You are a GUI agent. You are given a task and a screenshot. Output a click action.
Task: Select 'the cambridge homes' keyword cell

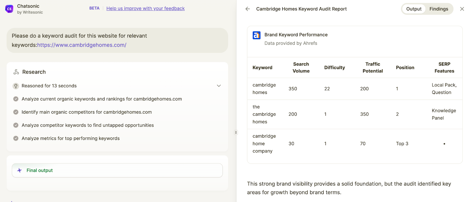[264, 114]
